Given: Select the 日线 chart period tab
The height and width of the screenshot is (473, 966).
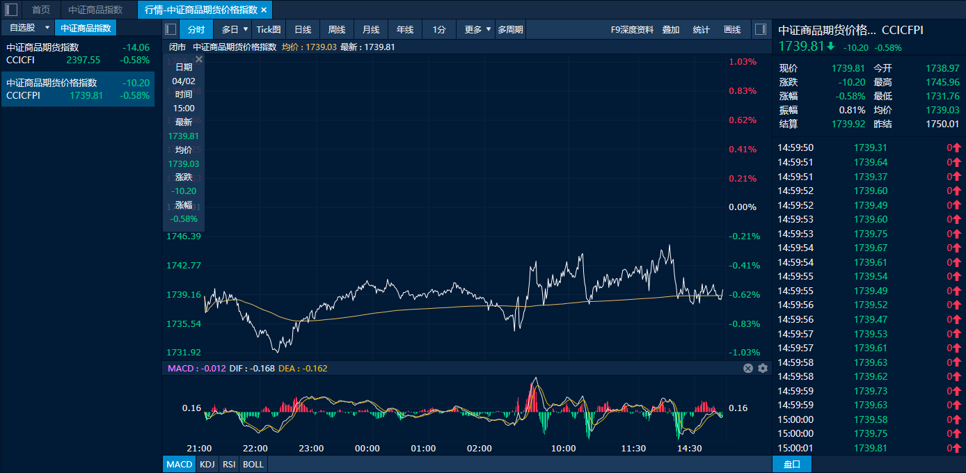Looking at the screenshot, I should (x=303, y=29).
